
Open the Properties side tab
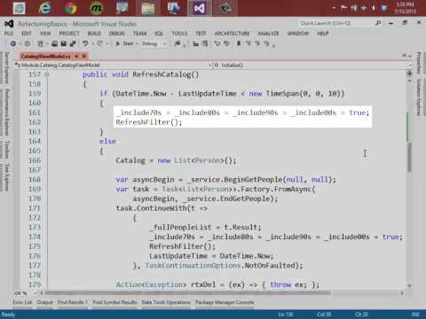(419, 63)
